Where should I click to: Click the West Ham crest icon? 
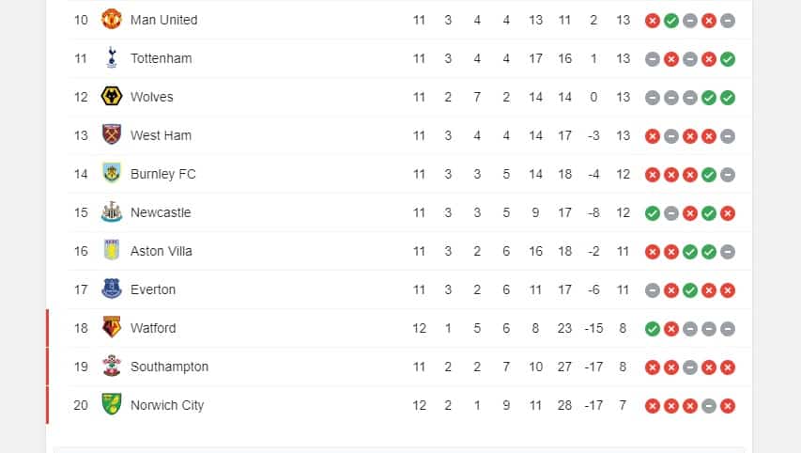click(112, 135)
